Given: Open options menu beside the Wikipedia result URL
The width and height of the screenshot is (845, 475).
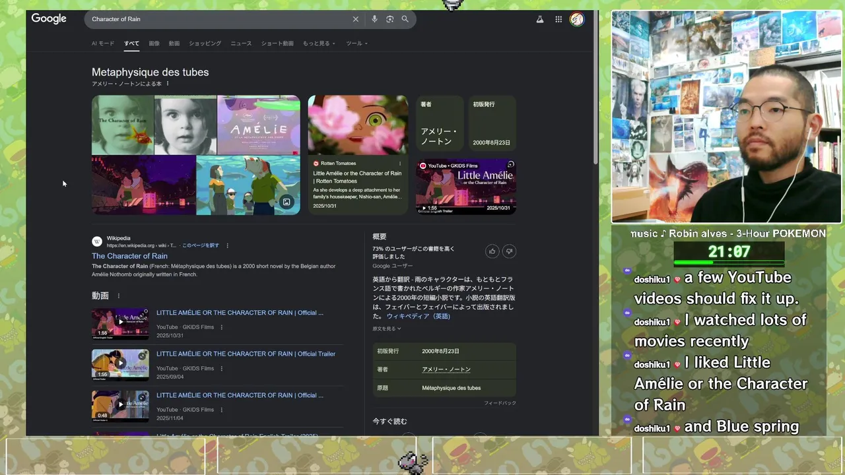Looking at the screenshot, I should (227, 245).
